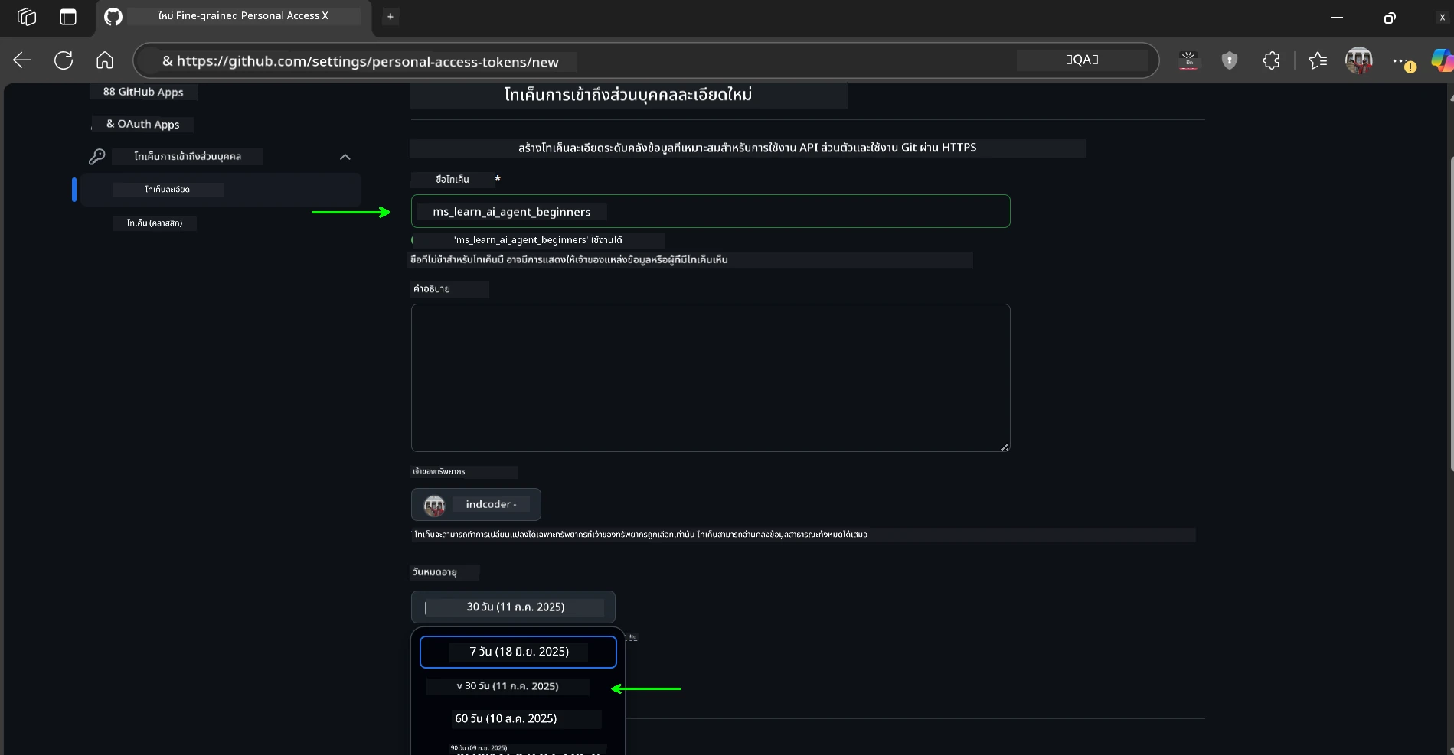This screenshot has height=755, width=1454.
Task: Open the browser home page icon
Action: click(x=104, y=60)
